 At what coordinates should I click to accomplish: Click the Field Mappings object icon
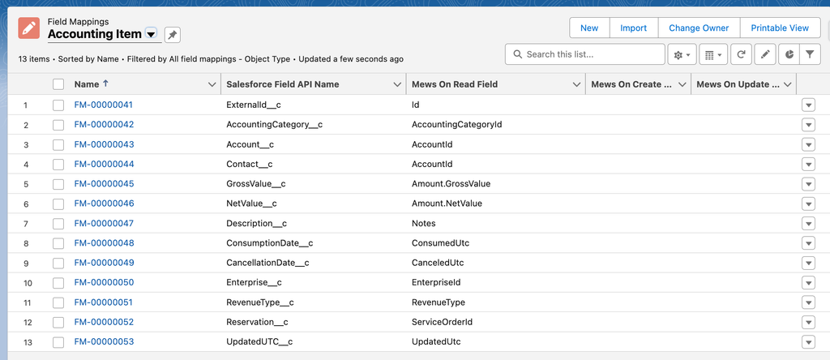pos(29,28)
